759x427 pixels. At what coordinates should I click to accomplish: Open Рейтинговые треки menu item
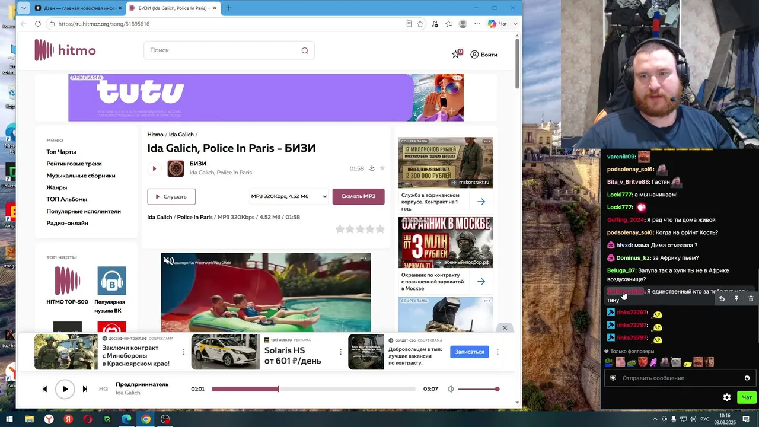(x=74, y=164)
